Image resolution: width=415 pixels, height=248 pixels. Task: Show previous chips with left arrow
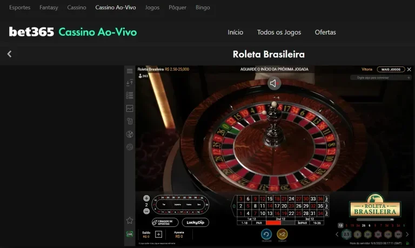tap(337, 234)
